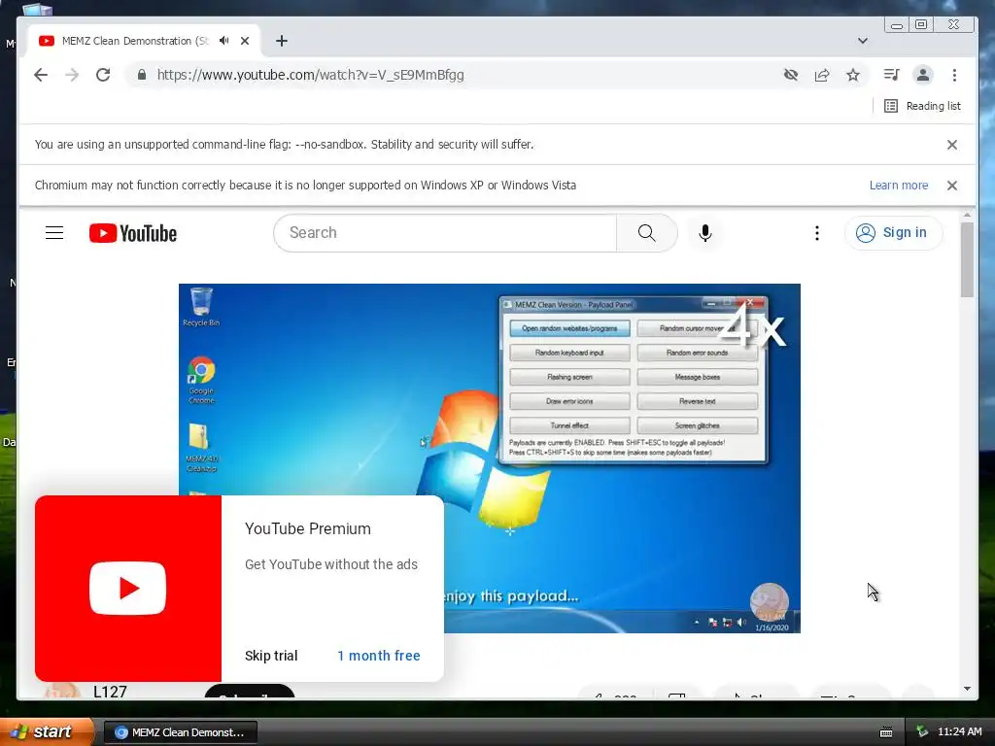The image size is (995, 746).
Task: Open a new tab with the plus button
Action: point(282,41)
